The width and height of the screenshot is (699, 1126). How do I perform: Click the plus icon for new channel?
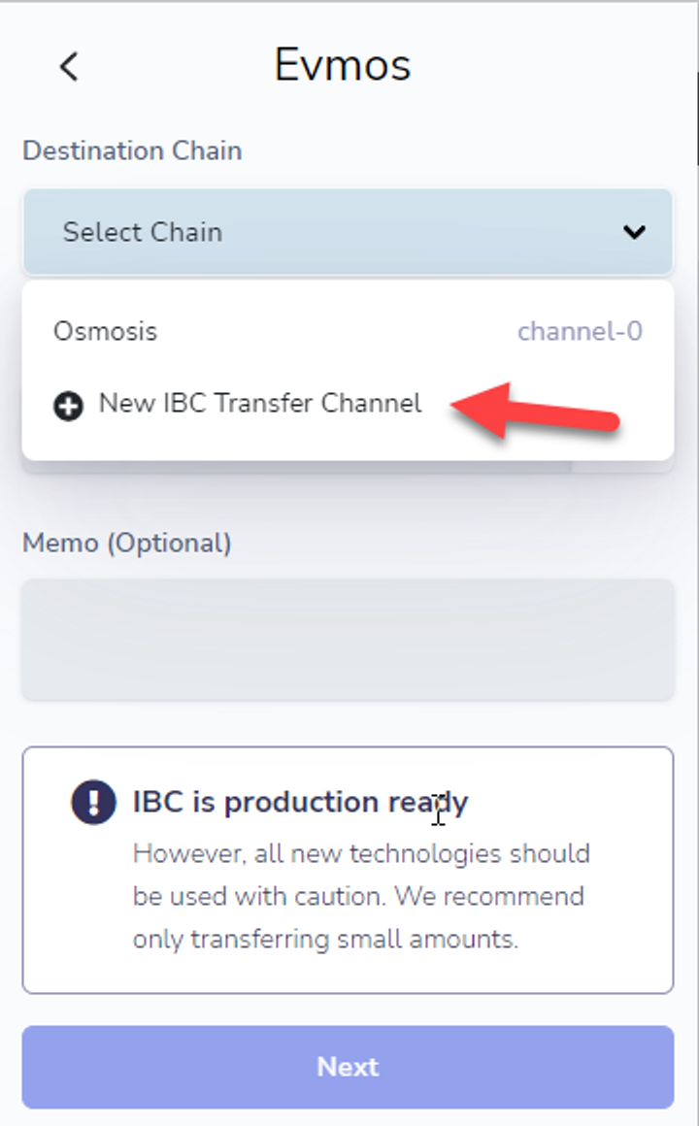(x=68, y=407)
